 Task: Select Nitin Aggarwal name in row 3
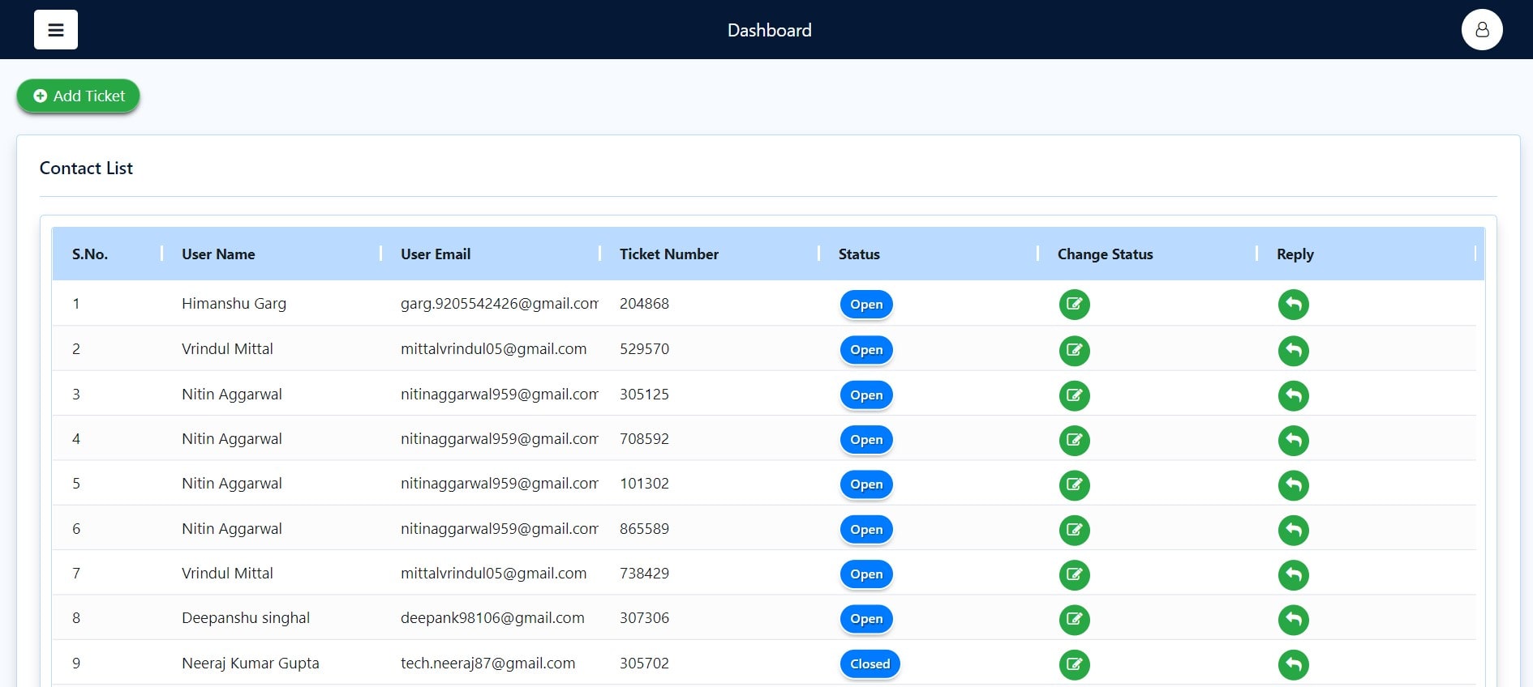(x=232, y=395)
